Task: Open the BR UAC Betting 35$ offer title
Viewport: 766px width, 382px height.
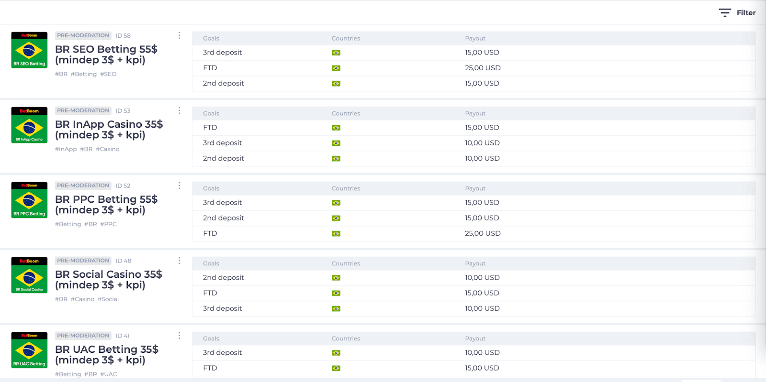Action: (107, 355)
